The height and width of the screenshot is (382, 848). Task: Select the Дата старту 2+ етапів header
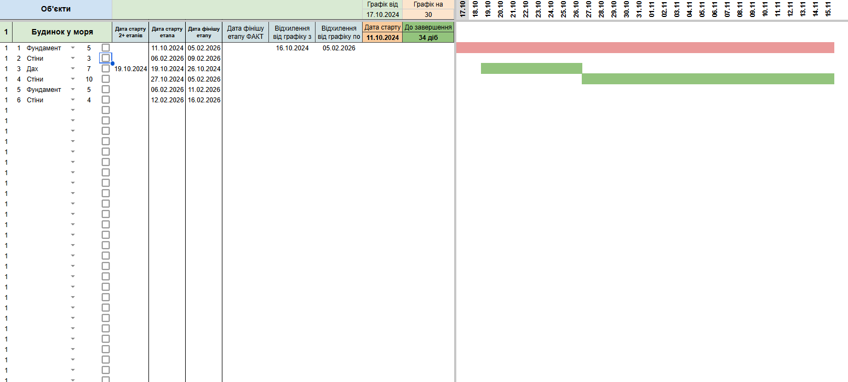130,32
